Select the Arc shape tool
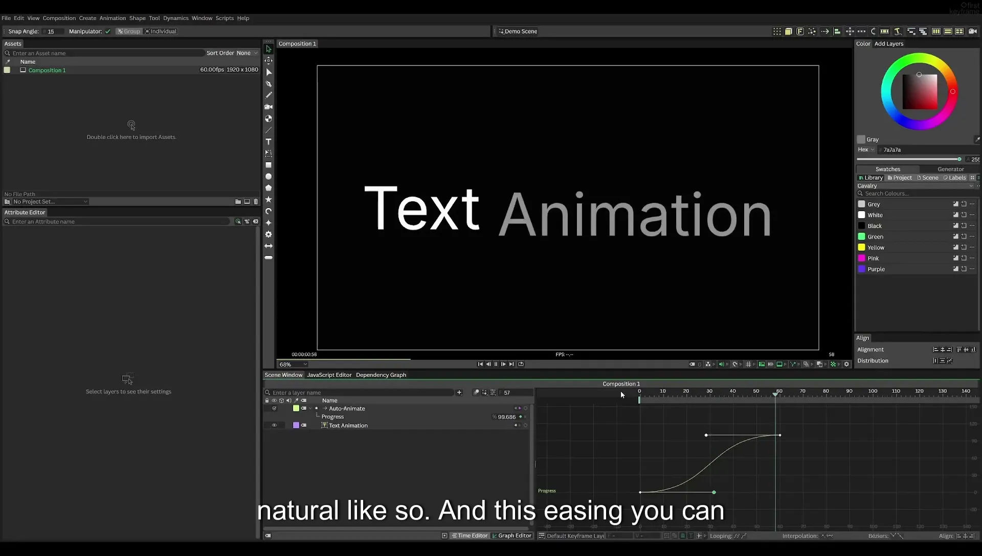 (269, 211)
